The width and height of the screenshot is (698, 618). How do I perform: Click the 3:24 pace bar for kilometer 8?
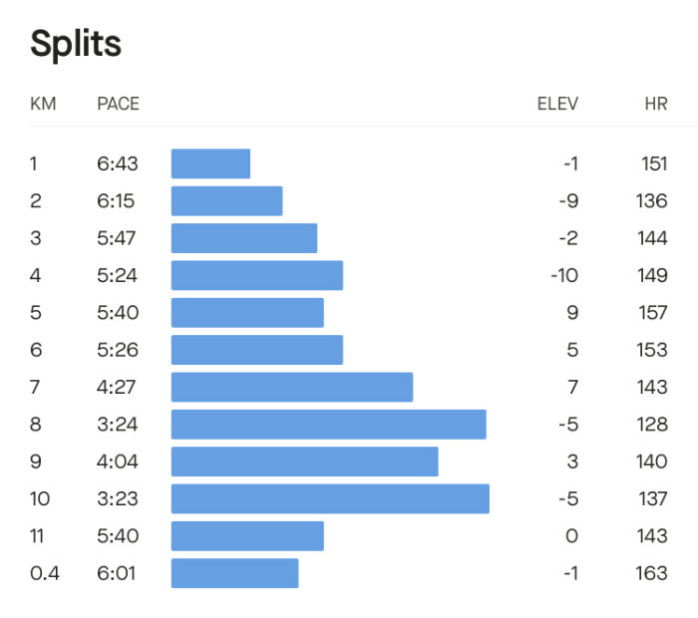(329, 425)
